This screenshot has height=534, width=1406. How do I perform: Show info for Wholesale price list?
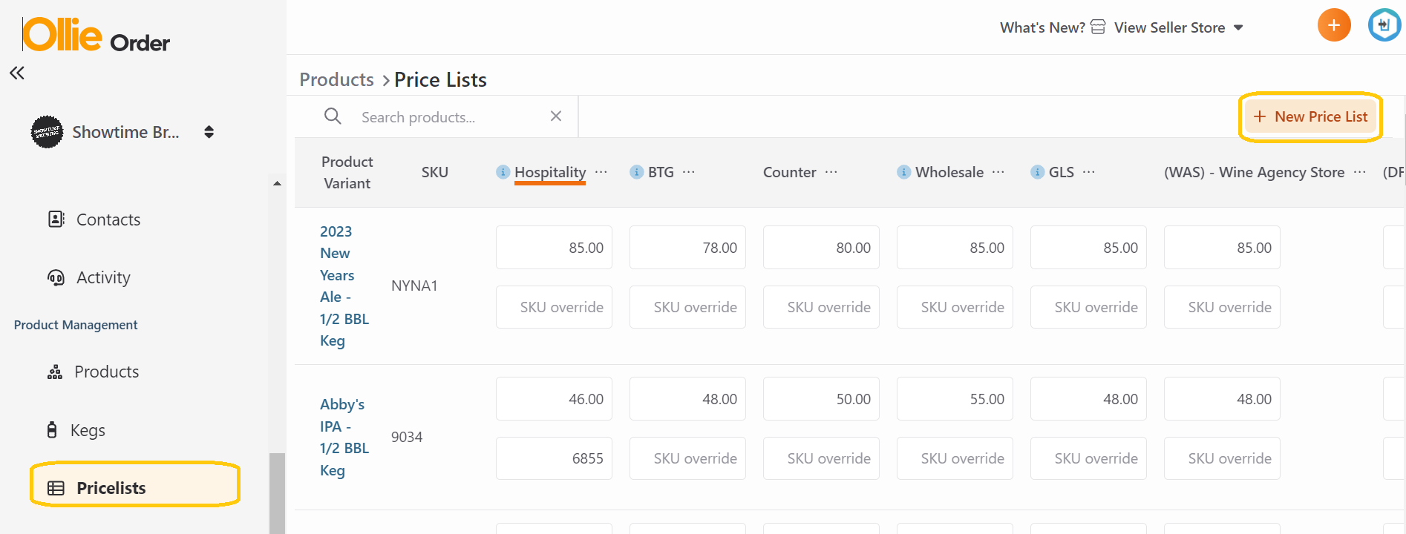pos(903,172)
